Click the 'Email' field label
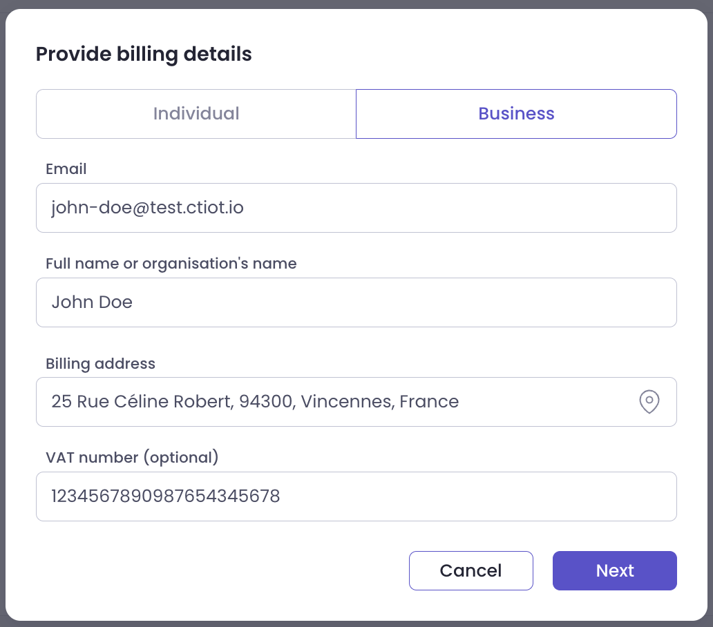 tap(66, 169)
